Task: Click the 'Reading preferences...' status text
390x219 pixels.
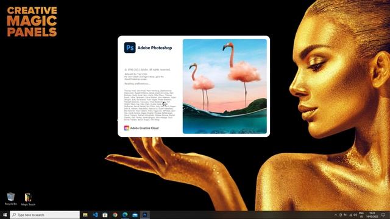Action: (137, 84)
